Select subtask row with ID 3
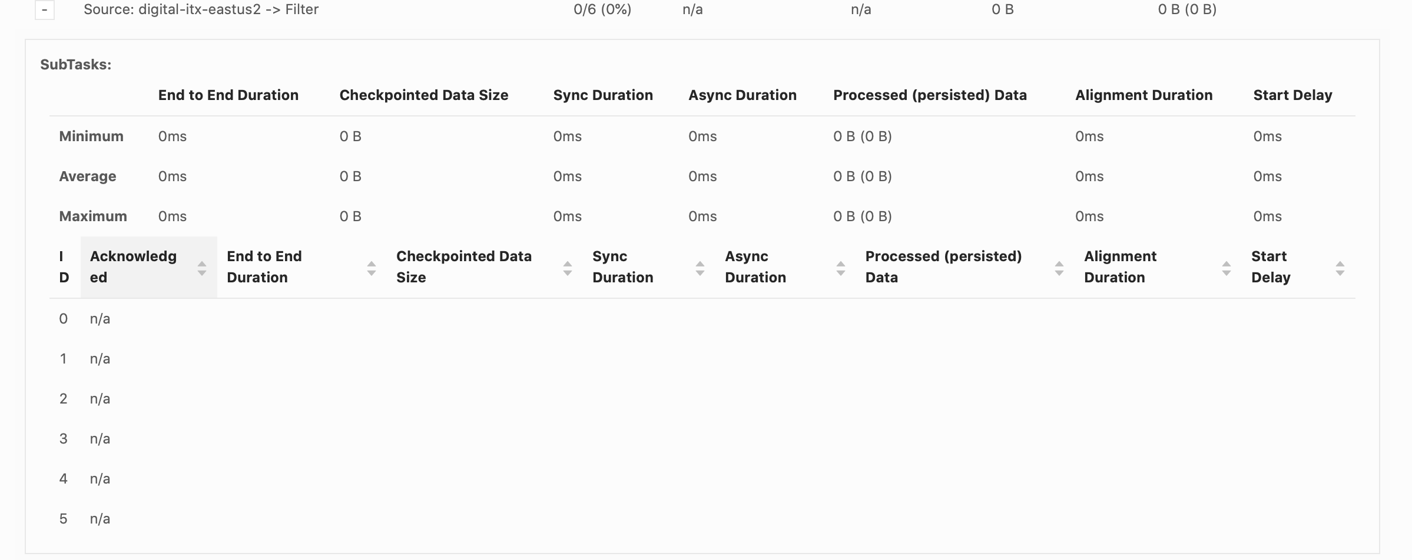 pyautogui.click(x=64, y=439)
